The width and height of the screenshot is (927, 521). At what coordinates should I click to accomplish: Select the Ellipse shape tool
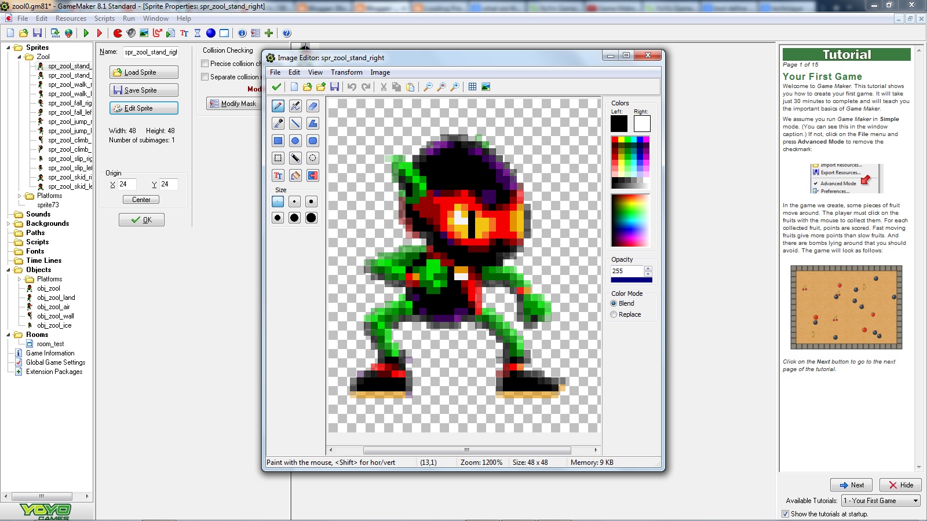coord(295,141)
